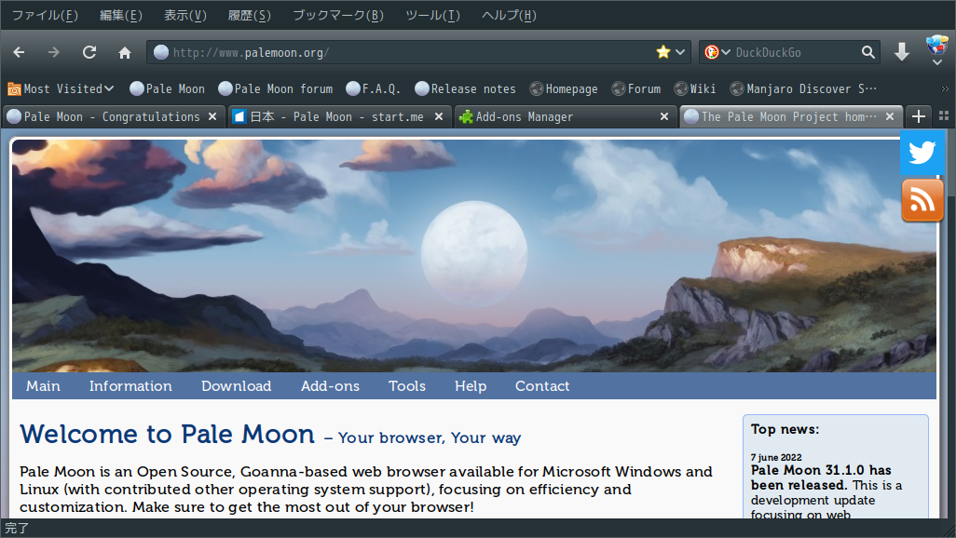Open the DuckDuckGo search engine selector
The image size is (956, 538).
pyautogui.click(x=717, y=52)
